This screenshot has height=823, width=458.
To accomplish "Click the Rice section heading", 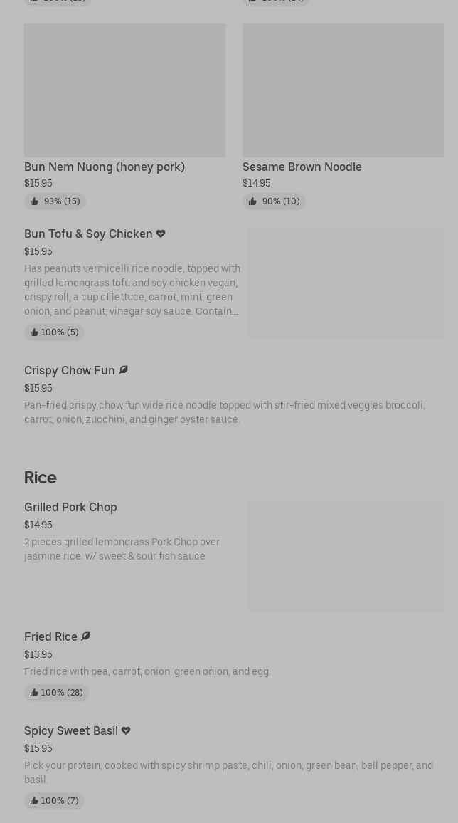I will (41, 477).
